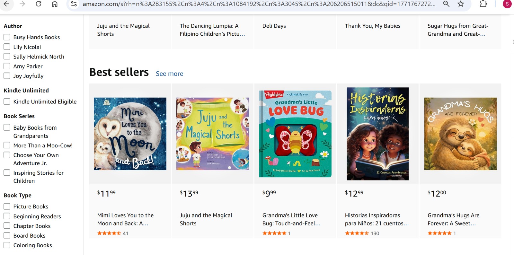The width and height of the screenshot is (514, 255).
Task: Open the 130 ratings for Historias Inspiradoras
Action: (x=375, y=233)
